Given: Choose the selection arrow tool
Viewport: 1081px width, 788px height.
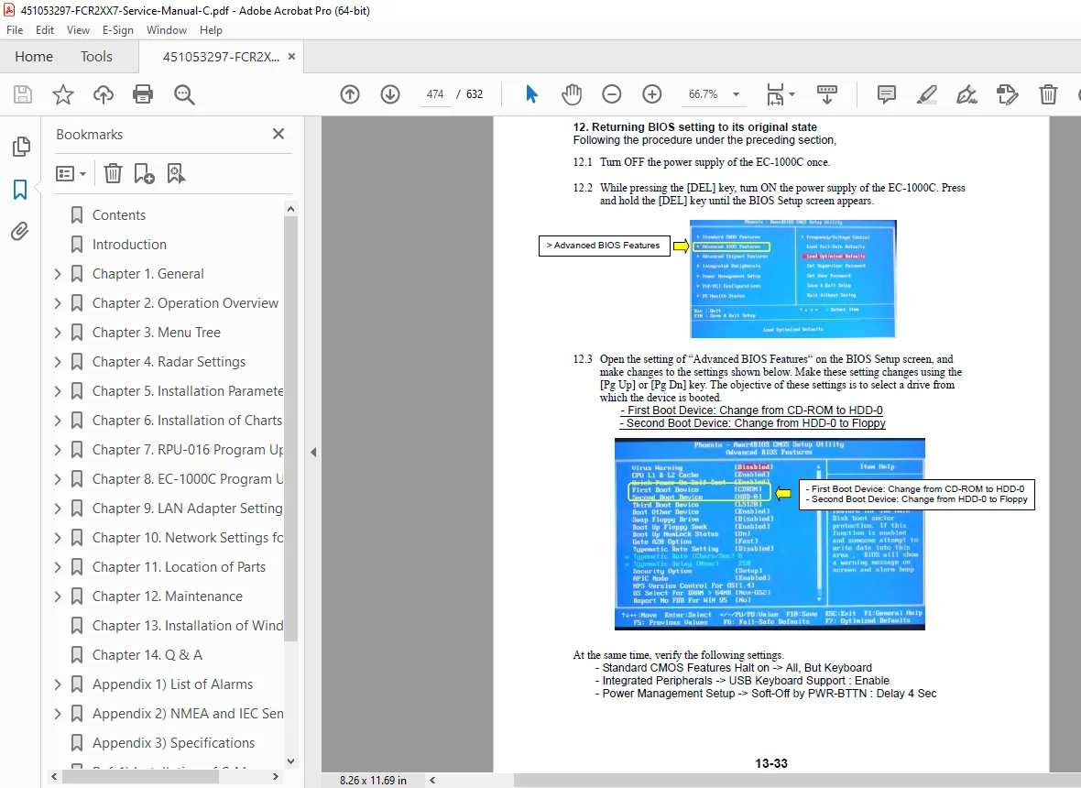Looking at the screenshot, I should [530, 94].
